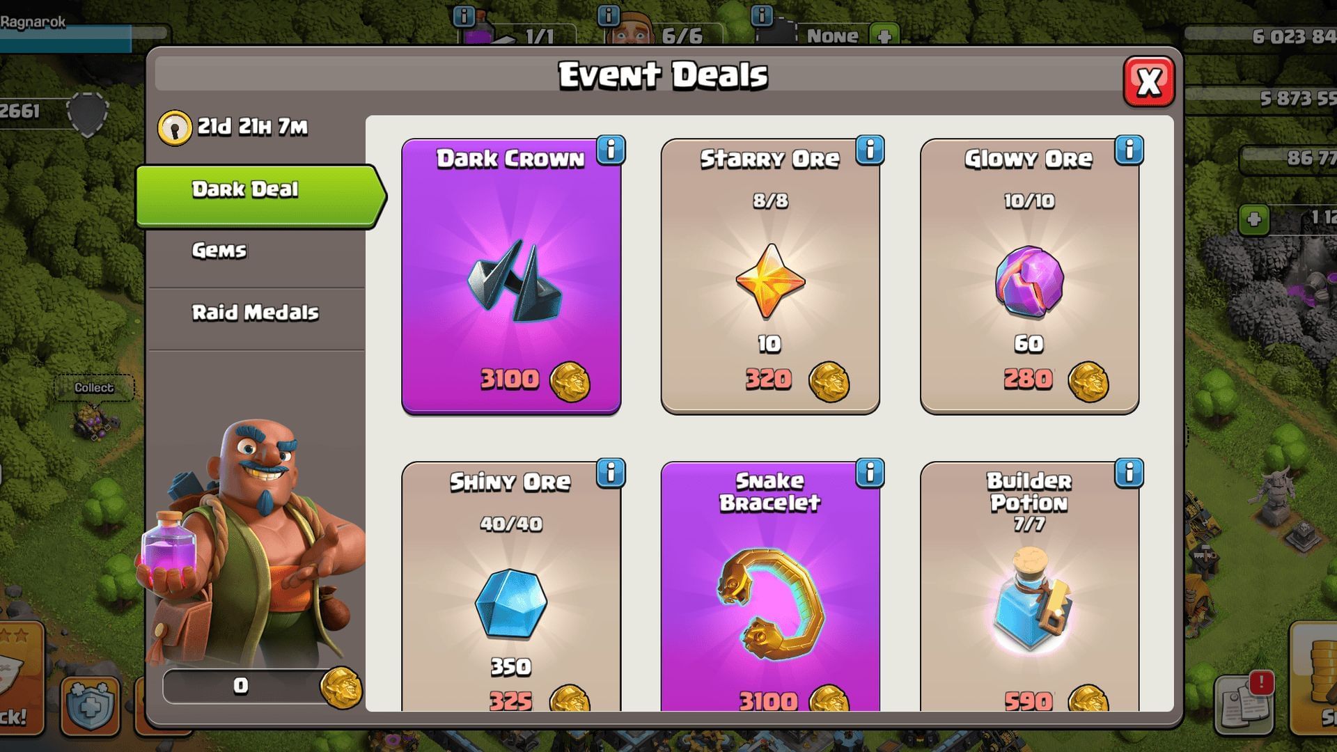Tap Shiny Ore info icon
The image size is (1337, 752).
coord(611,473)
